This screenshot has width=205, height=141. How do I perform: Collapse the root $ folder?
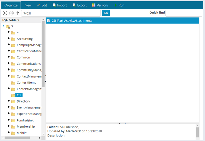[3, 26]
